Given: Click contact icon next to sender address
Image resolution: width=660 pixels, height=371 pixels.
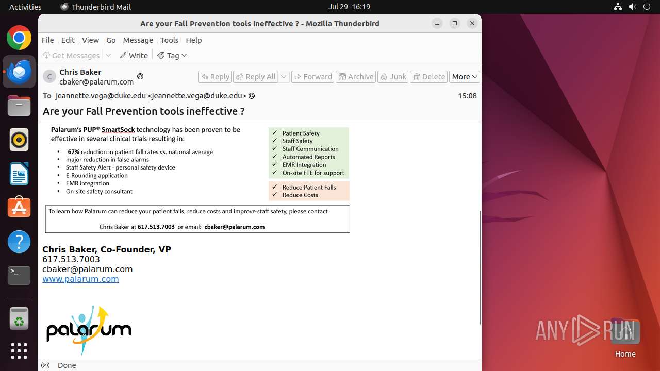Looking at the screenshot, I should (140, 76).
